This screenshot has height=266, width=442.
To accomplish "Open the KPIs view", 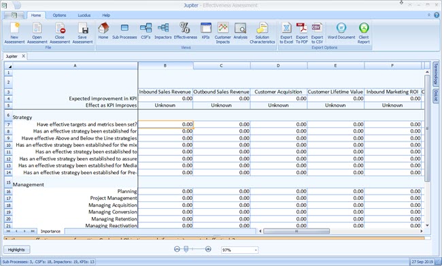I will click(x=205, y=31).
